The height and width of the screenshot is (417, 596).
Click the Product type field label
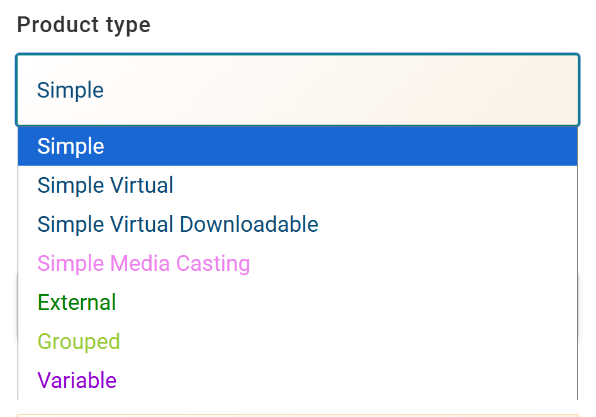click(x=84, y=25)
